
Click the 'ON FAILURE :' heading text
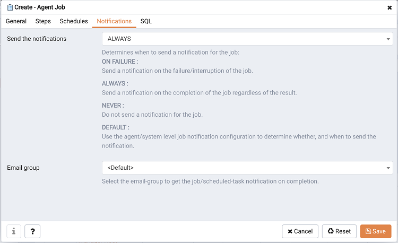(x=120, y=62)
